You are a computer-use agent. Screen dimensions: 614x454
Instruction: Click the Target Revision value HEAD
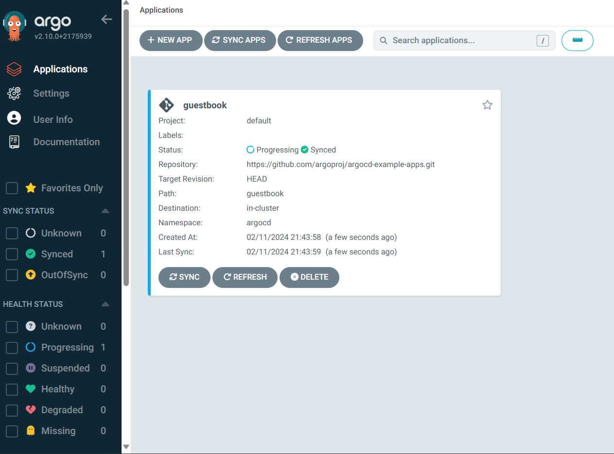coord(257,179)
